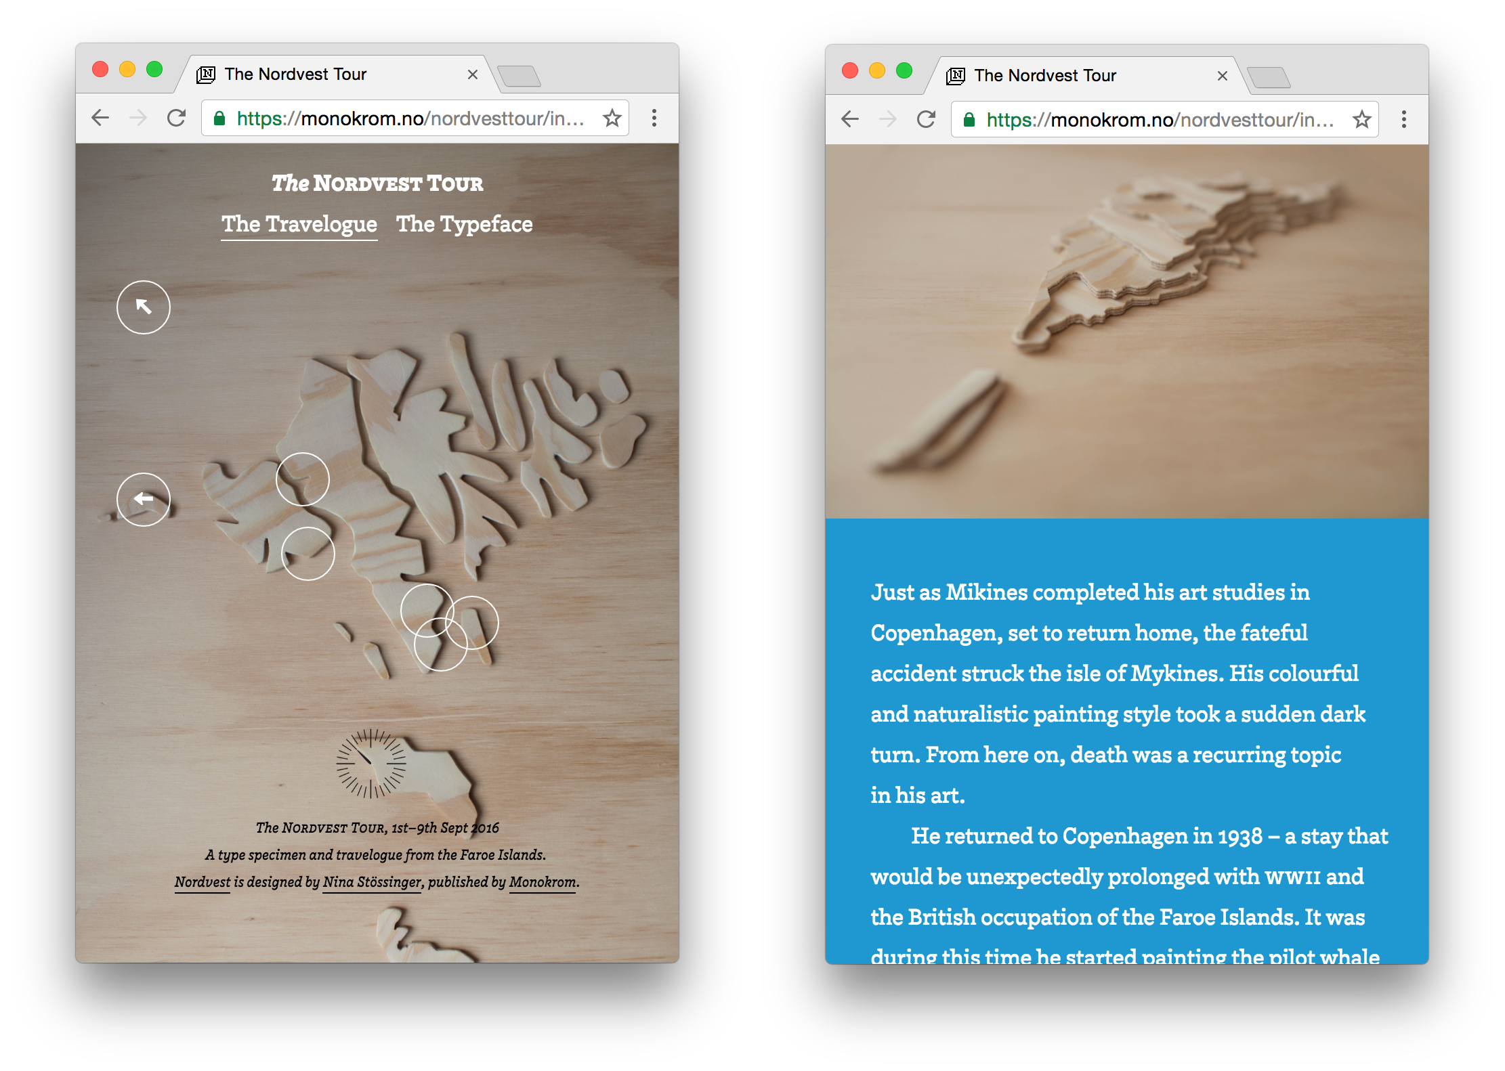Go back in the left browser window
This screenshot has height=1071, width=1505.
click(100, 118)
